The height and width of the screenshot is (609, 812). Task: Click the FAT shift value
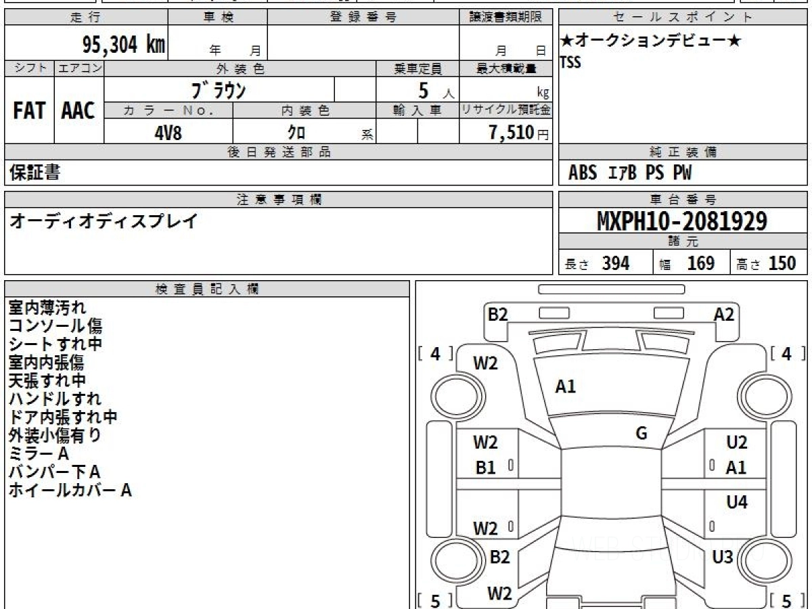[29, 111]
